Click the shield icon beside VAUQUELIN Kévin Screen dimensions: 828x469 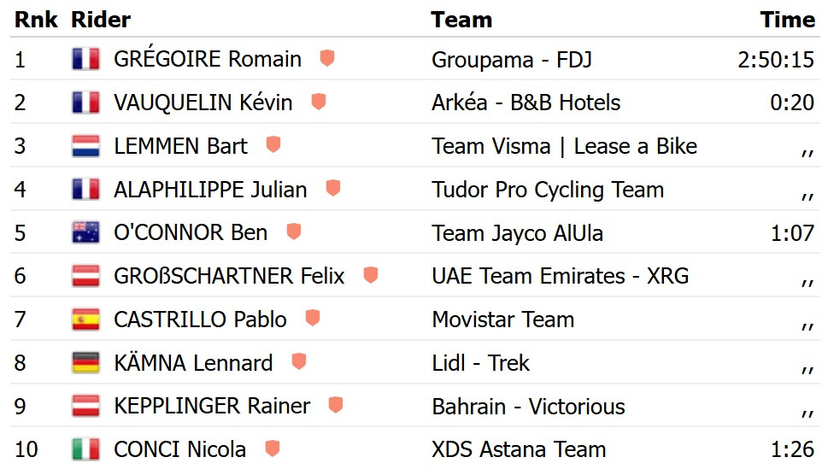[319, 102]
